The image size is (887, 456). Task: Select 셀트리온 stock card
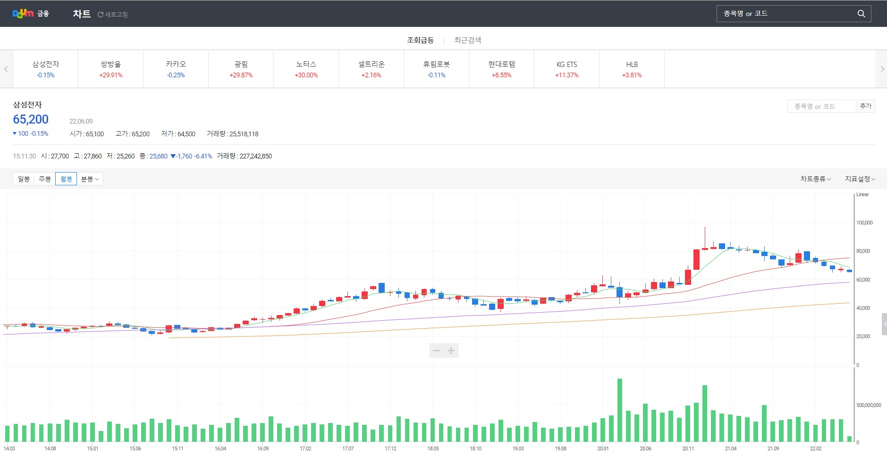[372, 69]
